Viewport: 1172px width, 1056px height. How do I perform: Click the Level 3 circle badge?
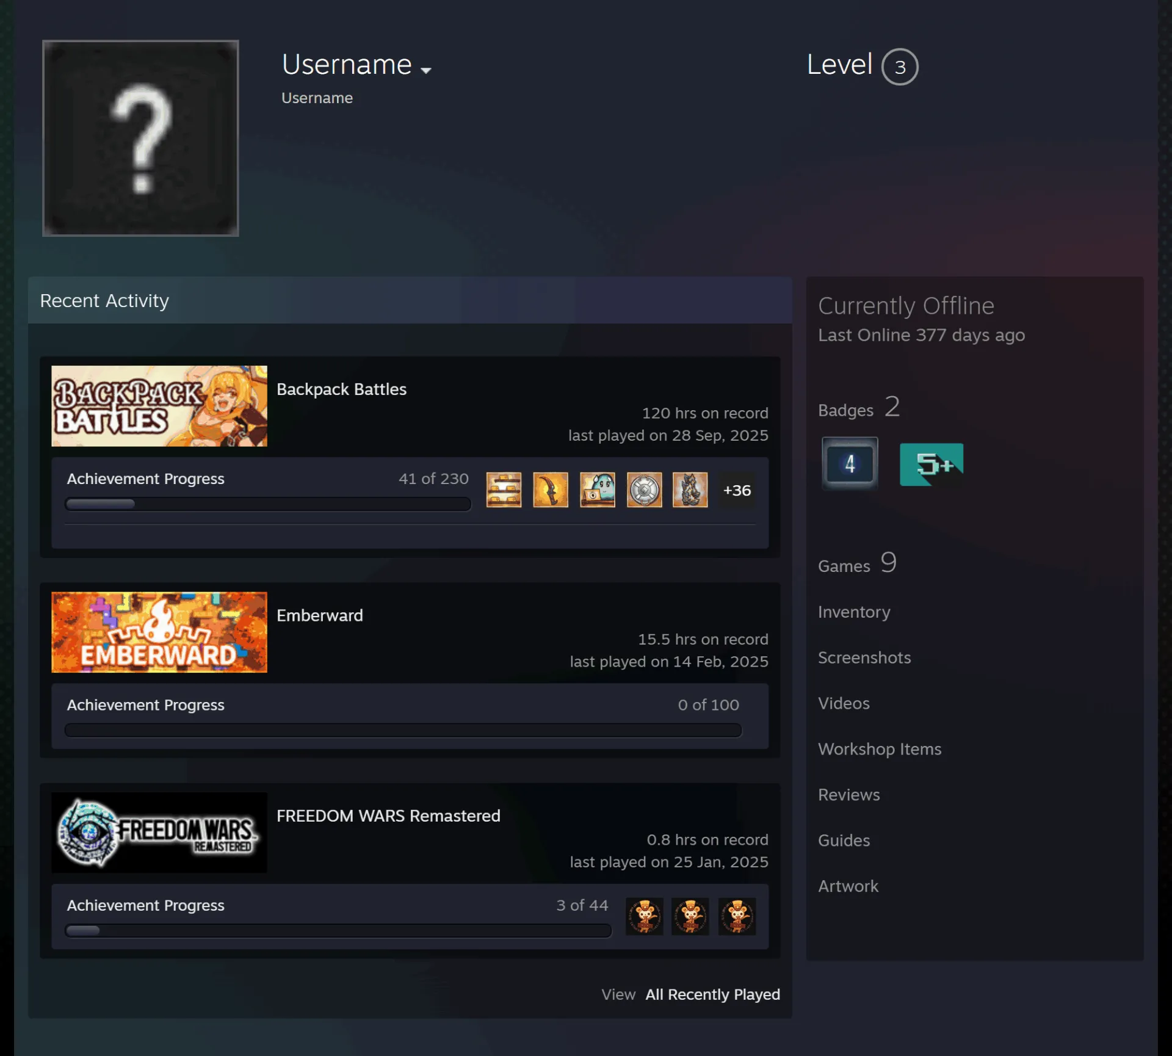pyautogui.click(x=900, y=67)
